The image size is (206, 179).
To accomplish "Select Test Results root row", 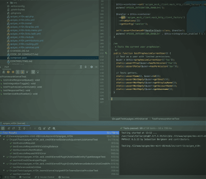I will (x=60, y=133).
